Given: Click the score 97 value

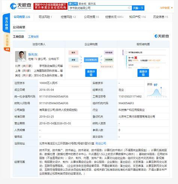Looking at the screenshot, I should (156, 85).
